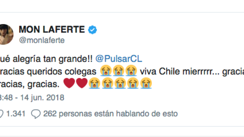Click Mon Laferte's profile avatar
The width and height of the screenshot is (244, 137).
coord(5,34)
